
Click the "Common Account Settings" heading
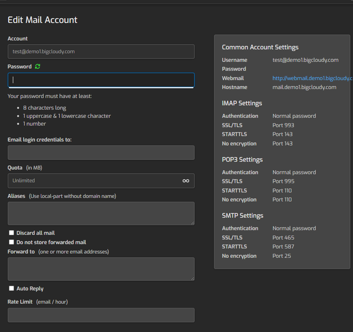260,47
